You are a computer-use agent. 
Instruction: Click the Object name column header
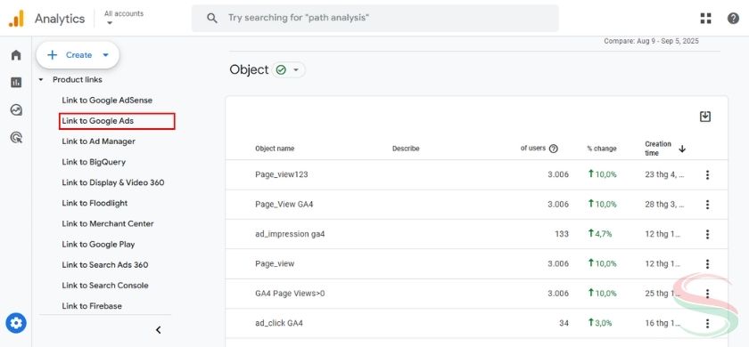[275, 149]
